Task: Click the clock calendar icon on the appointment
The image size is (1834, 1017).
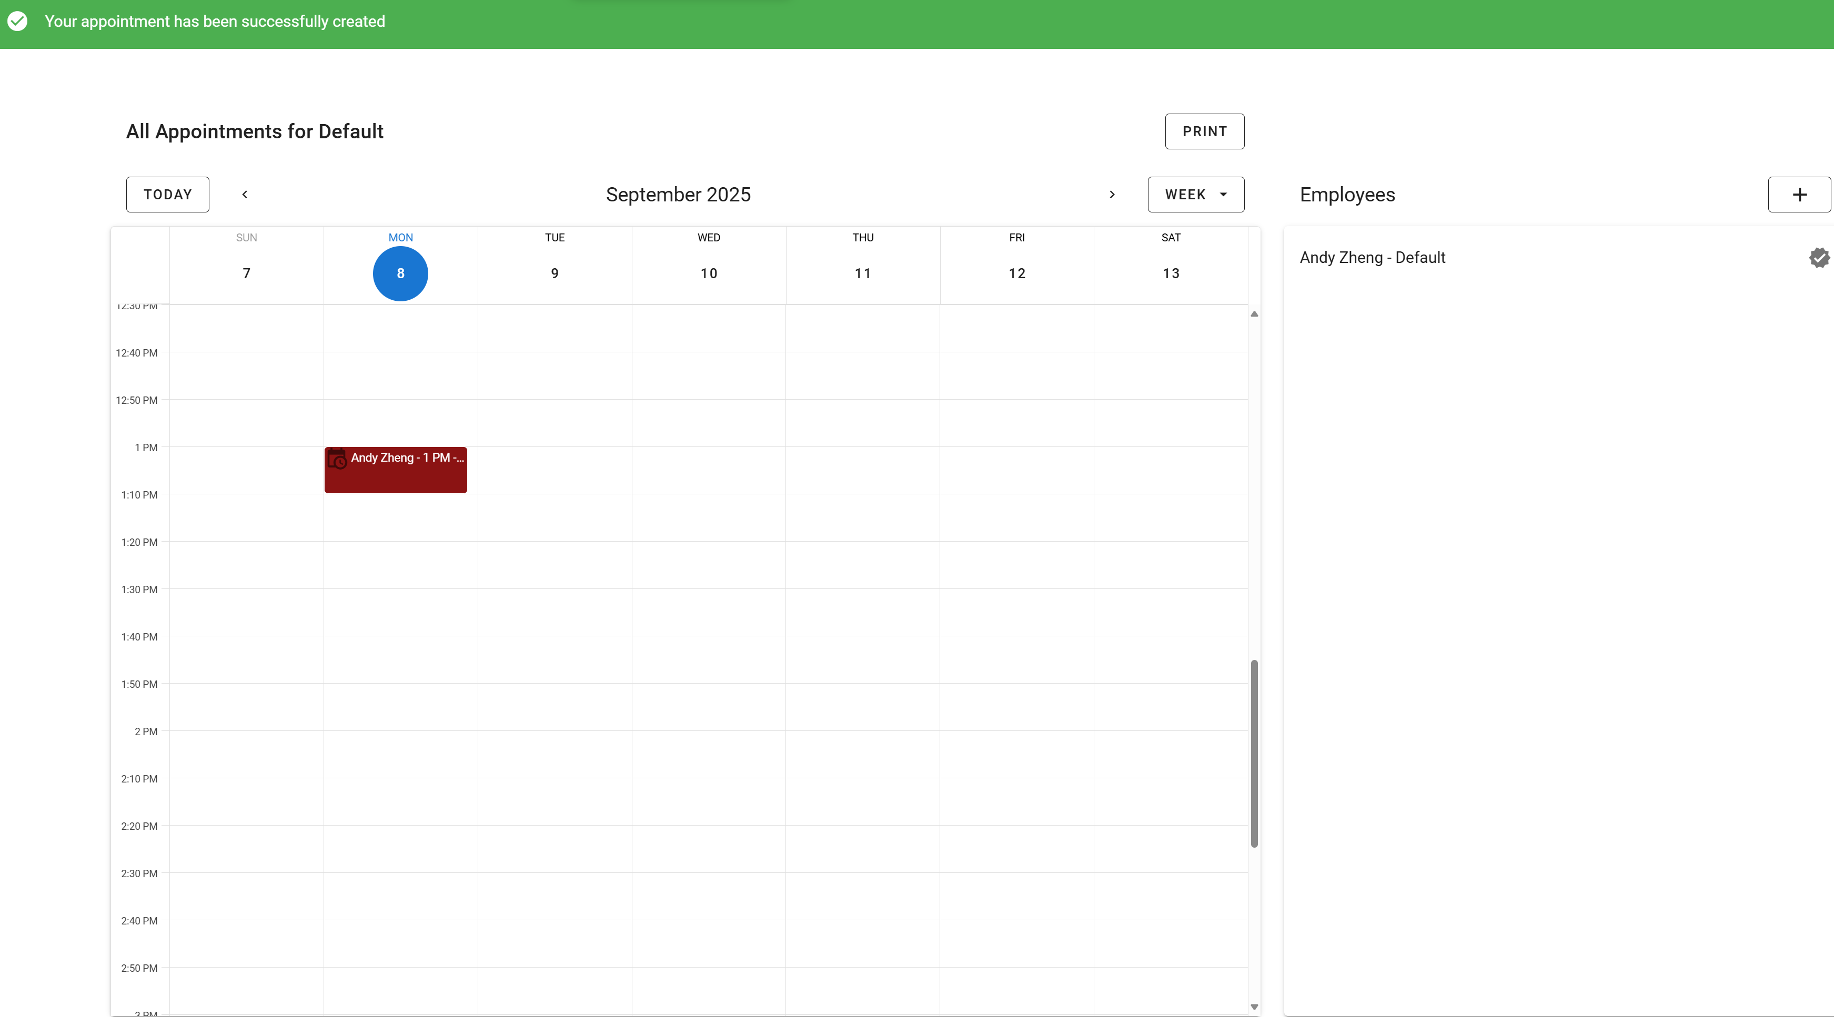Action: pos(337,459)
